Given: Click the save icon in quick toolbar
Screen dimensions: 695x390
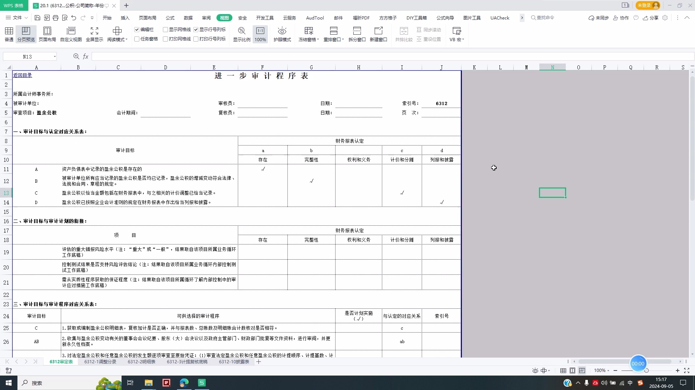Looking at the screenshot, I should pos(37,18).
